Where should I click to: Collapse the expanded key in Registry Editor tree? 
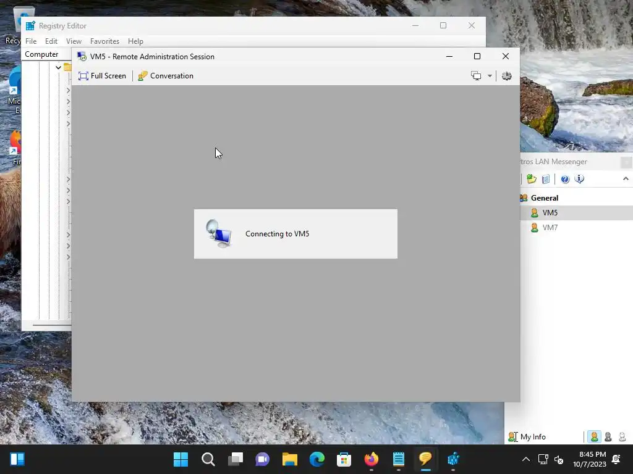pos(58,67)
